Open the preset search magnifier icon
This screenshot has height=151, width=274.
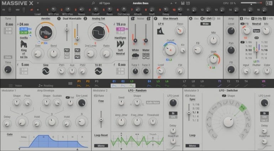point(93,3)
